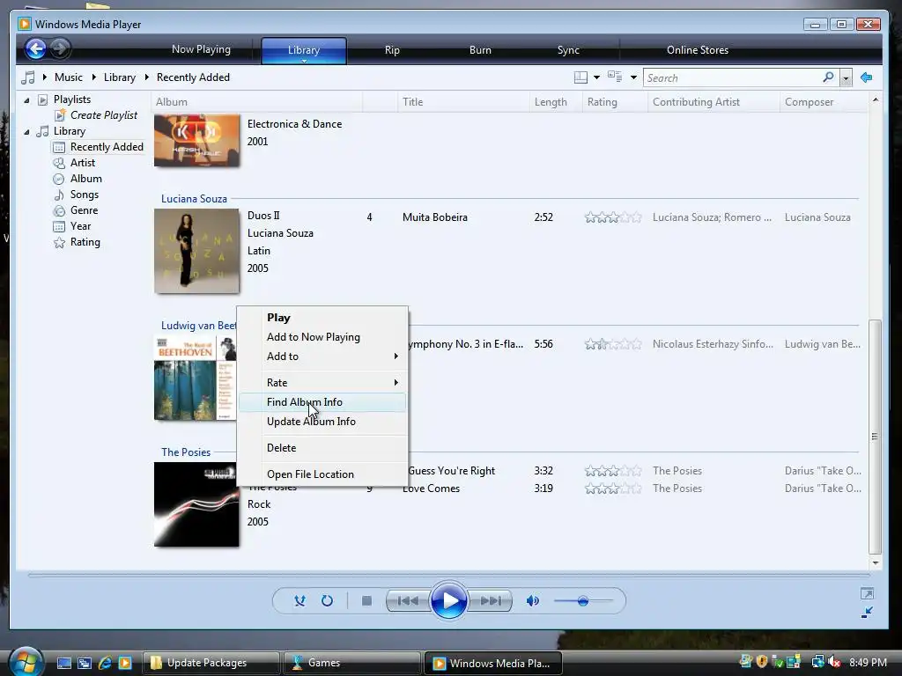Viewport: 902px width, 676px height.
Task: Click the search magnifier icon
Action: click(828, 77)
